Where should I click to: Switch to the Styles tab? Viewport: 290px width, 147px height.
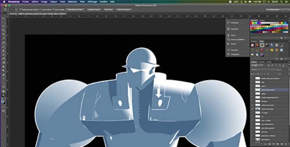[262, 41]
